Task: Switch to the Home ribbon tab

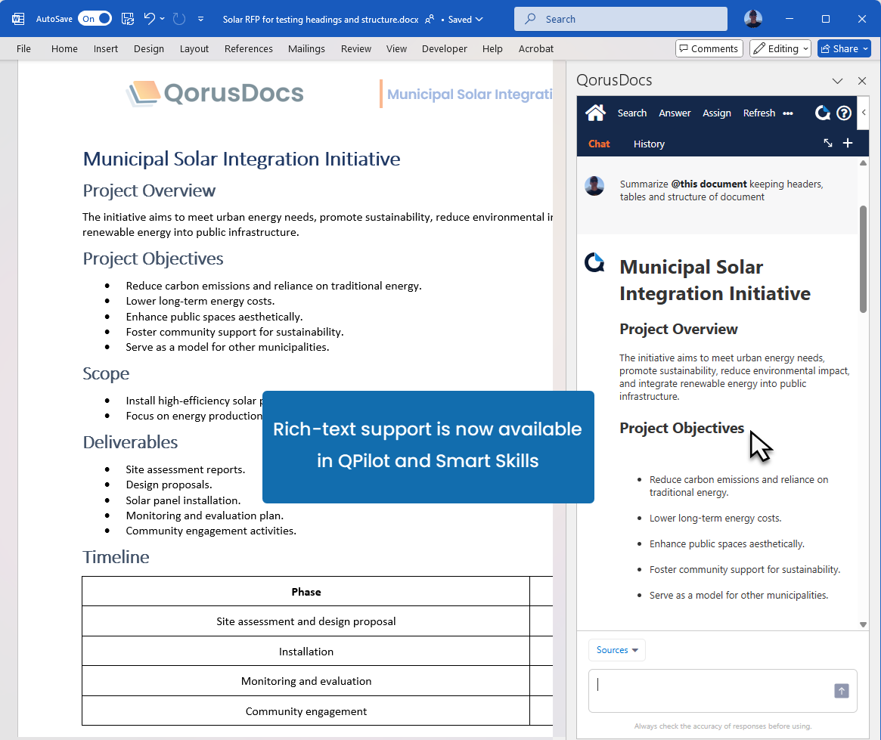Action: point(64,49)
